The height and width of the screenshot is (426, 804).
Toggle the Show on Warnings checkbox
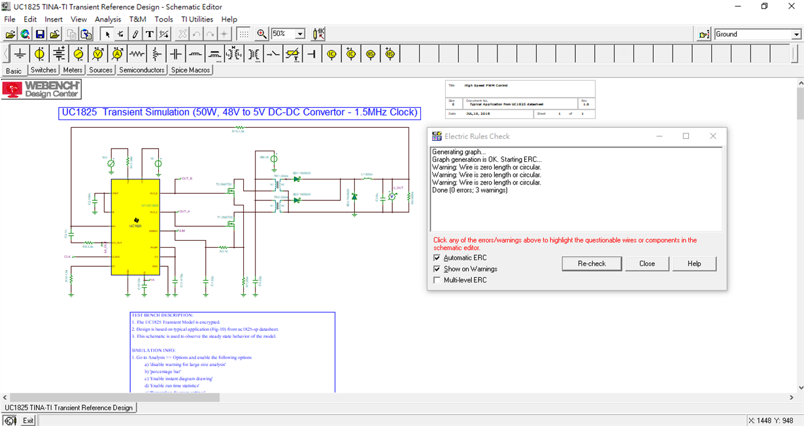point(437,269)
